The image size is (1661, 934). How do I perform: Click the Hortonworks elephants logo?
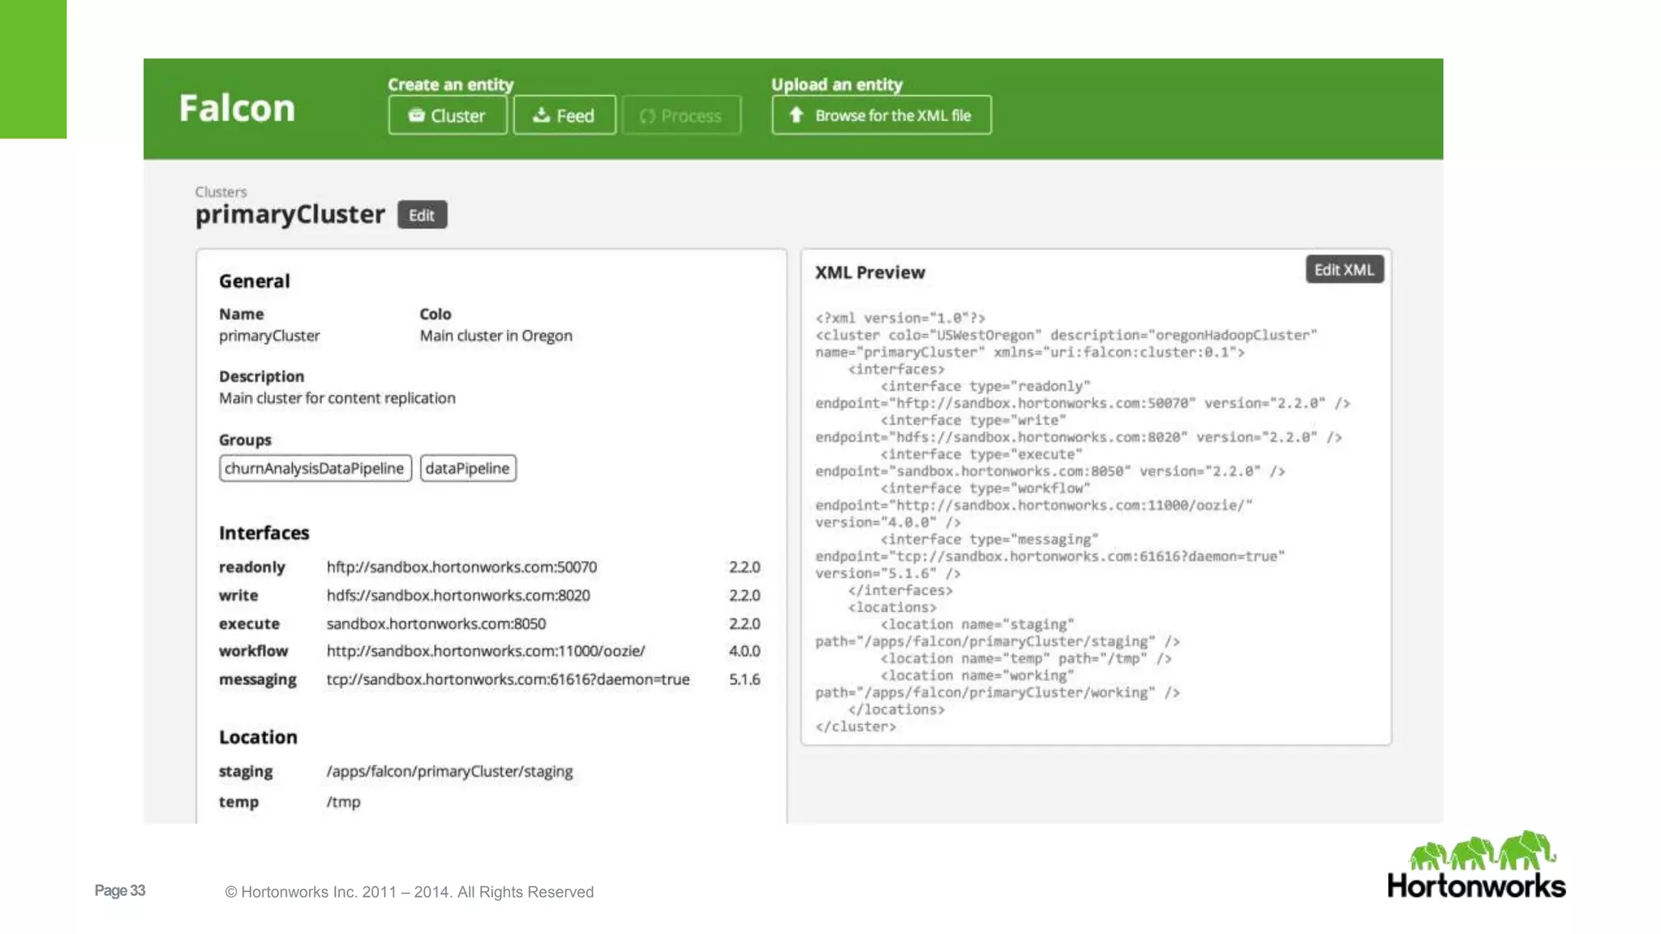[1476, 865]
